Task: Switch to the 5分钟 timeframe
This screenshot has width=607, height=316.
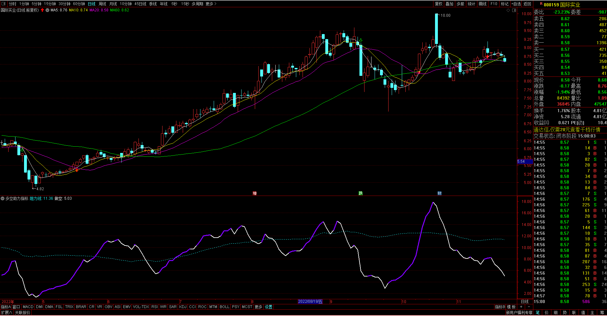Action: pos(36,4)
